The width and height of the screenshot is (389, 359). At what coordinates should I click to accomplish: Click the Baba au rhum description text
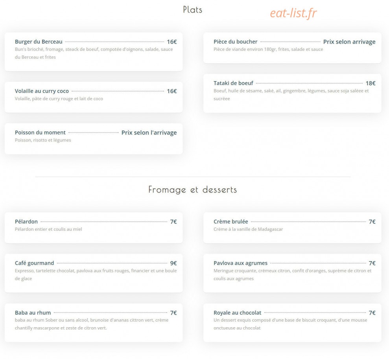point(92,324)
